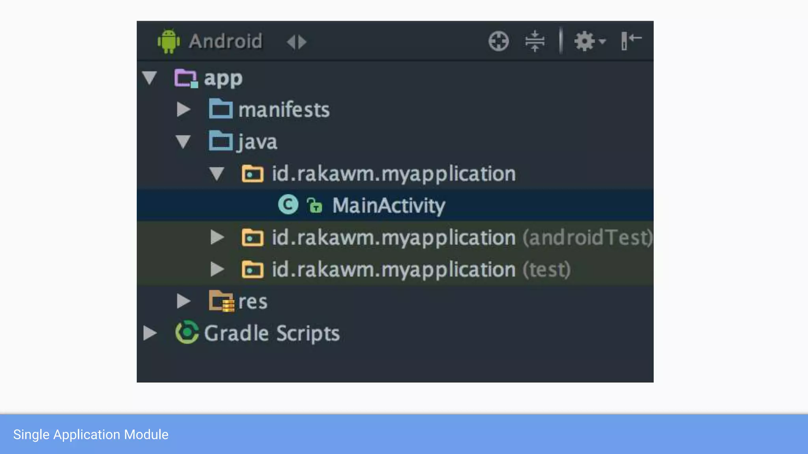Select the res row label
The height and width of the screenshot is (454, 808).
coord(252,302)
